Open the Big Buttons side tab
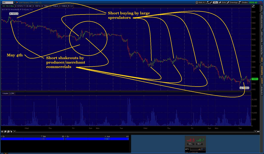Viewport: 264px width, 154px height. pos(262,50)
